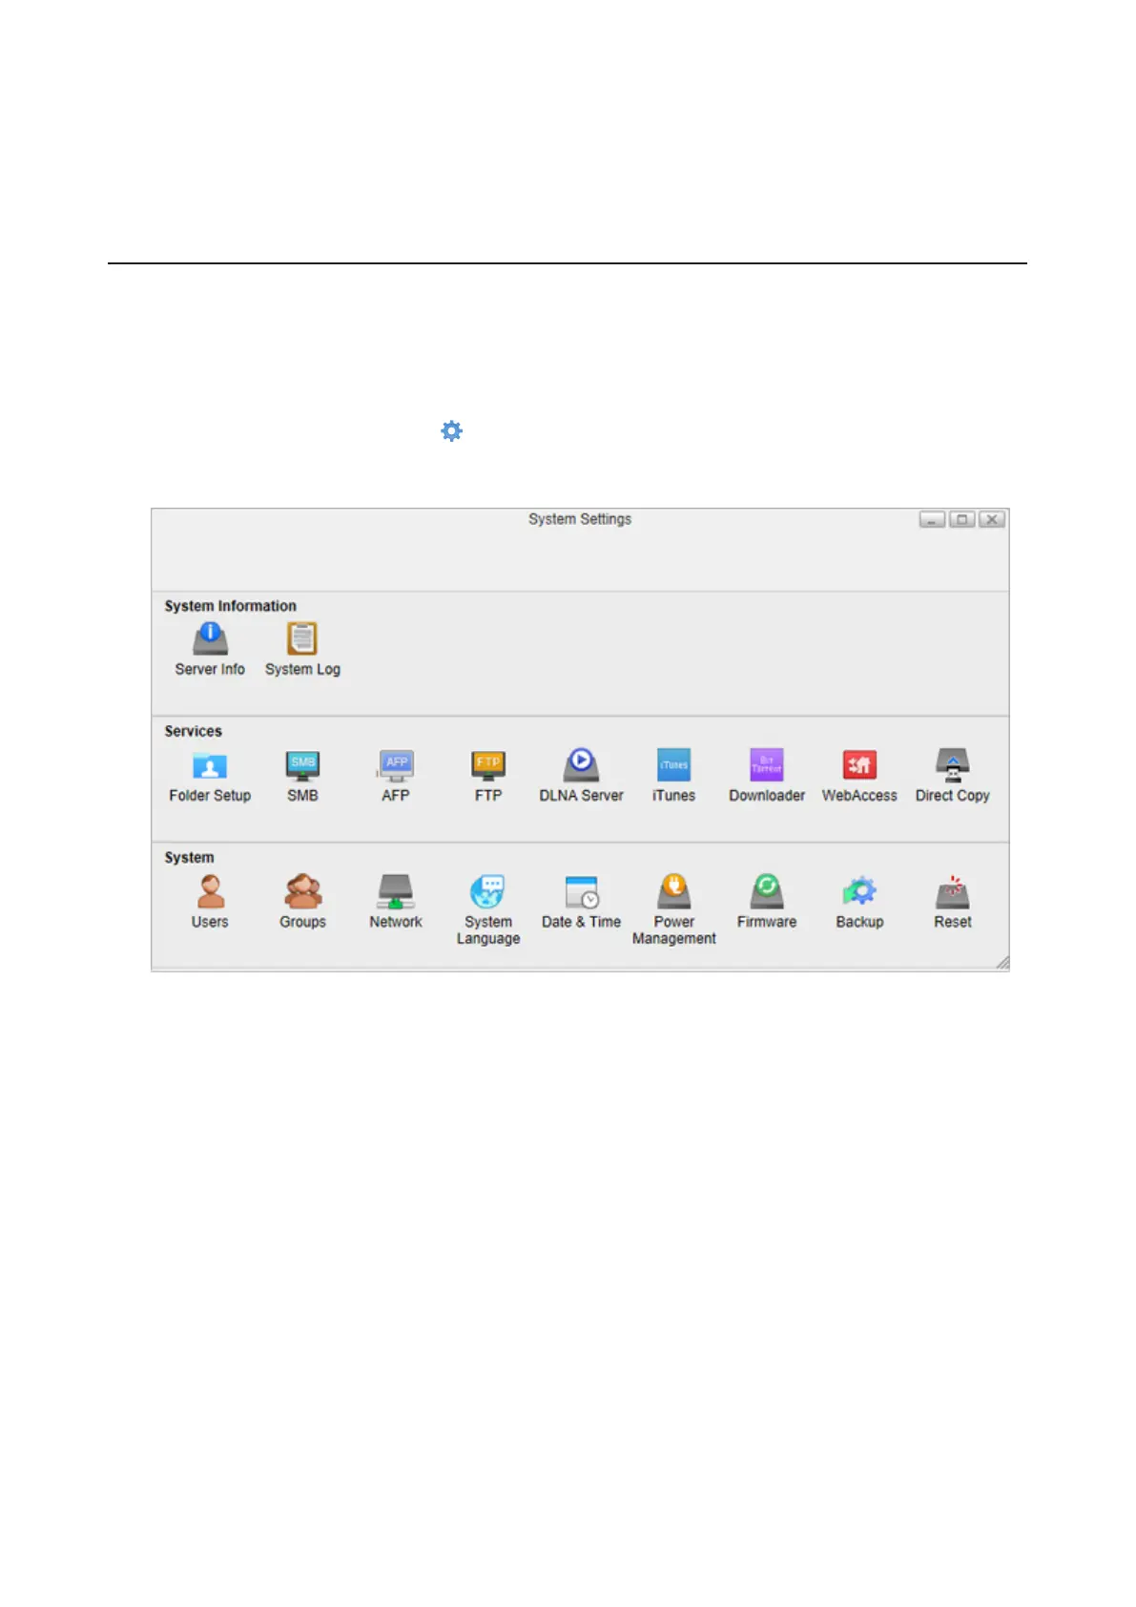Viewport: 1136px width, 1607px height.
Task: Click the System Information section heading
Action: 230,606
